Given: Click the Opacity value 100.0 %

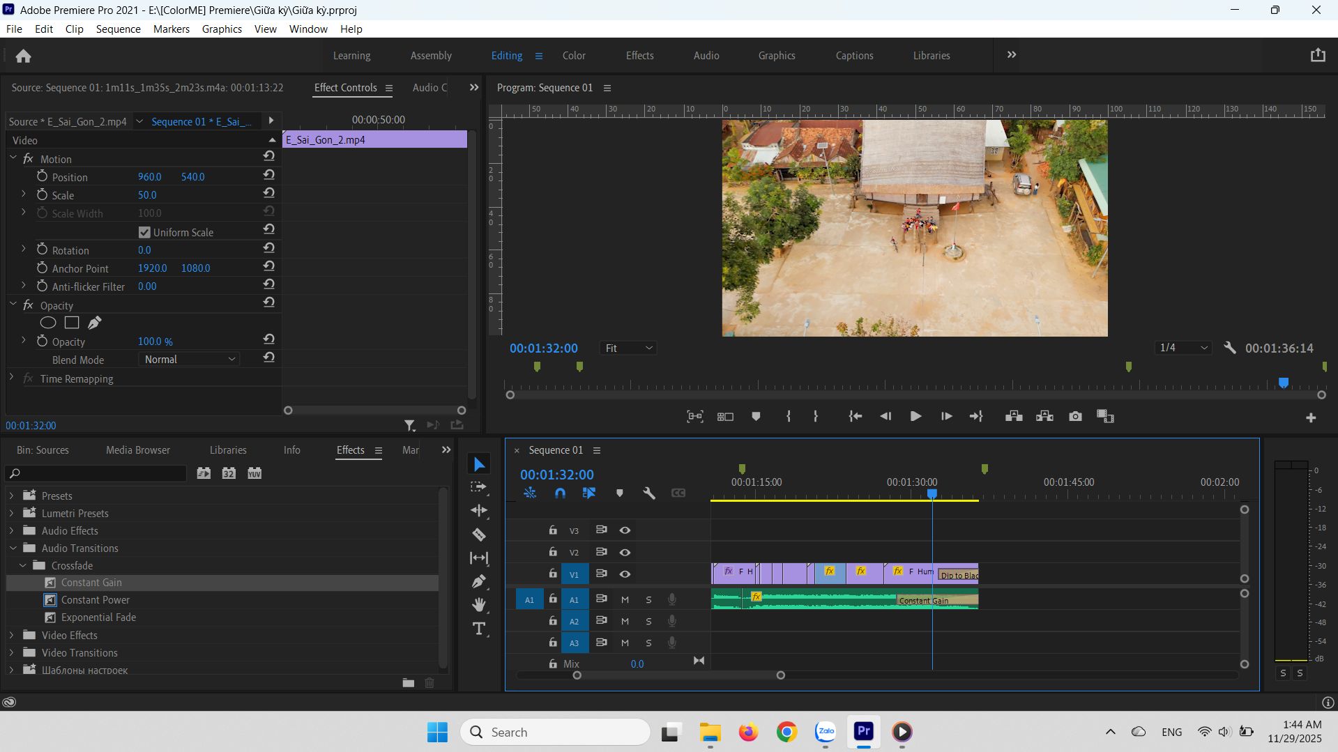Looking at the screenshot, I should point(155,342).
